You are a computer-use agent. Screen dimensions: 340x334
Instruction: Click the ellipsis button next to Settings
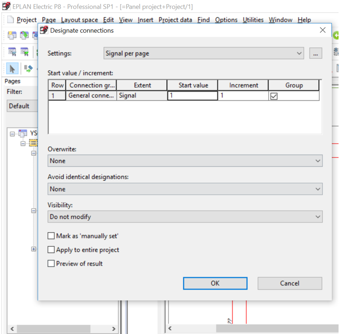click(x=315, y=53)
